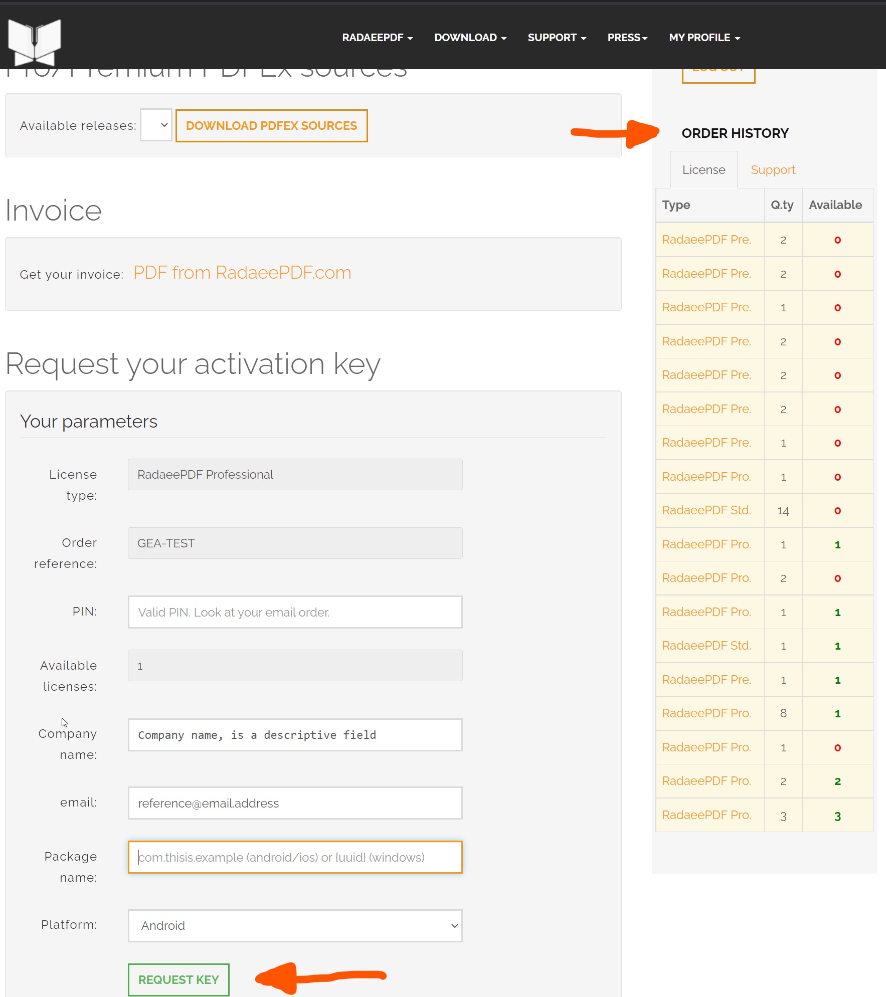
Task: Click the RadaeePDF book logo
Action: pyautogui.click(x=34, y=42)
